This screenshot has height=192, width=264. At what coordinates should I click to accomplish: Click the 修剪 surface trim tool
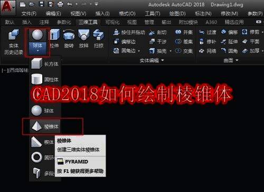coord(251,32)
